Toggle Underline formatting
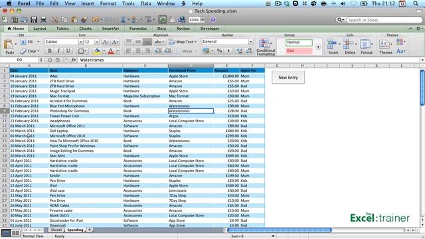Image resolution: width=425 pixels, height=239 pixels. pyautogui.click(x=68, y=51)
